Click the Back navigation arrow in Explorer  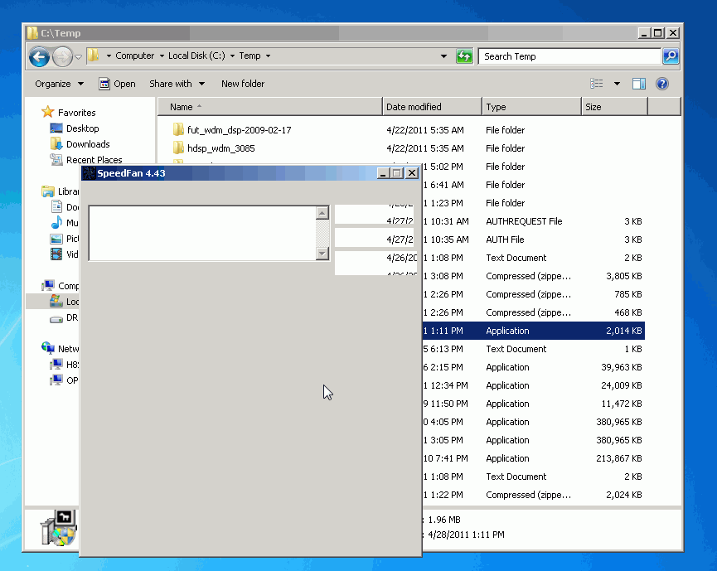39,57
